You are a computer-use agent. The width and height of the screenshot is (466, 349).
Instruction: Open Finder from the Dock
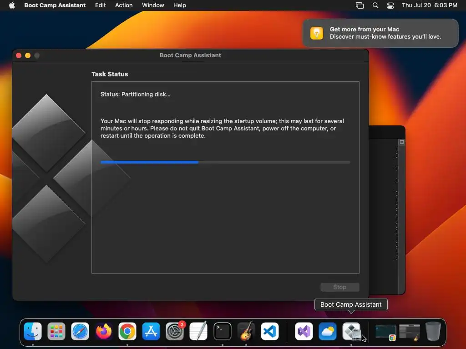click(33, 331)
